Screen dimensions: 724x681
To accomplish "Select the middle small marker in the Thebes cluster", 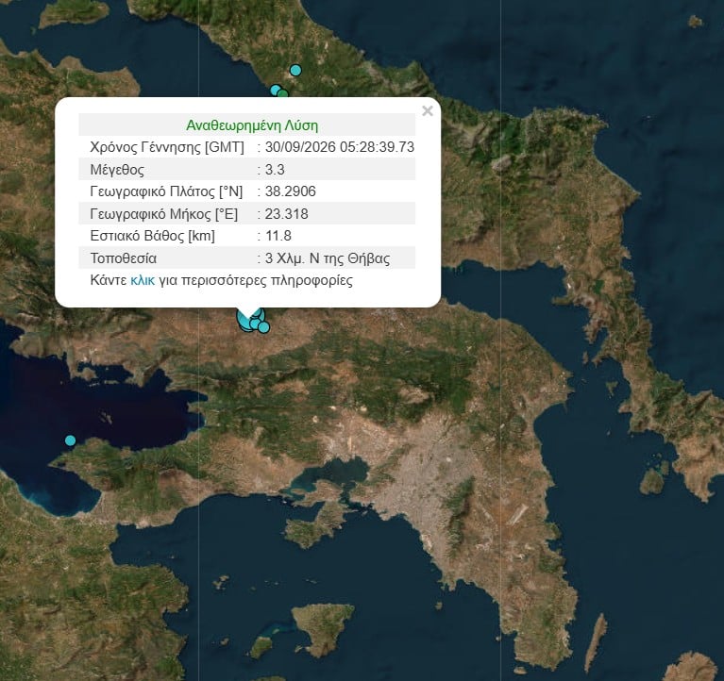I will [x=255, y=324].
